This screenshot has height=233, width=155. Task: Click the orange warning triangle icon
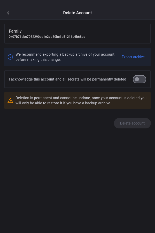coord(10,100)
